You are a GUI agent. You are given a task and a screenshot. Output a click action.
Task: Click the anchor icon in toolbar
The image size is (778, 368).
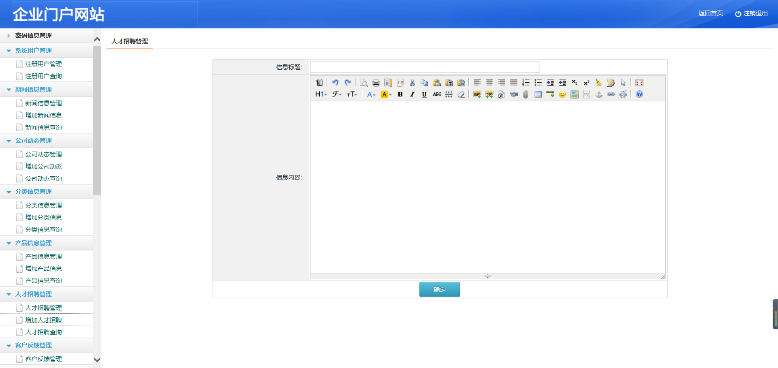598,94
